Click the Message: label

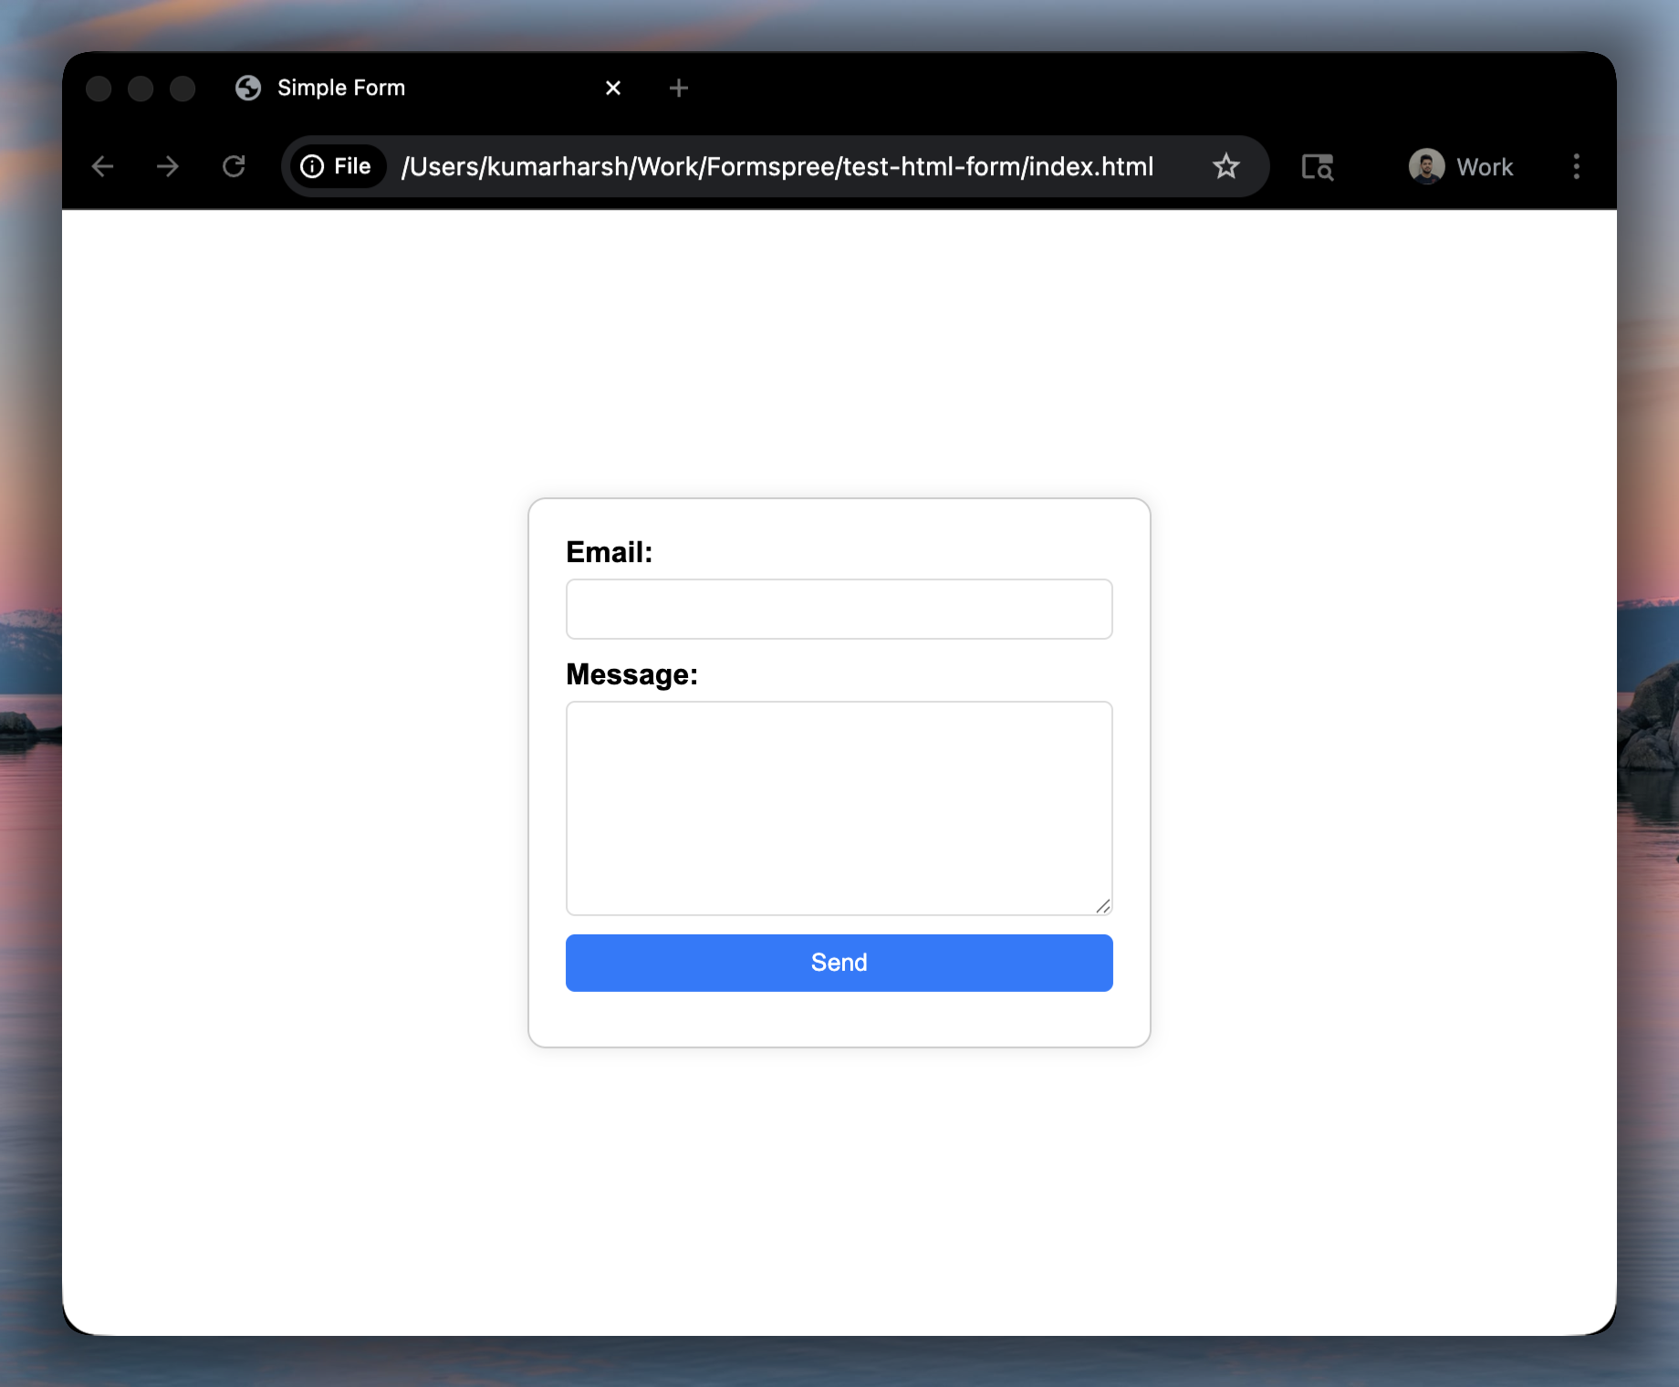[x=631, y=674]
